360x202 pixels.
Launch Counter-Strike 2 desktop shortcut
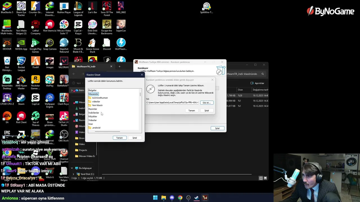[35, 8]
